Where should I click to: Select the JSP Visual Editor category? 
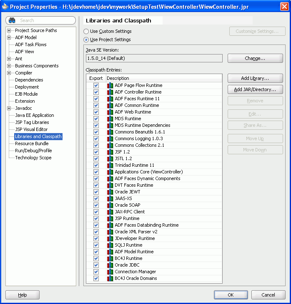point(31,129)
